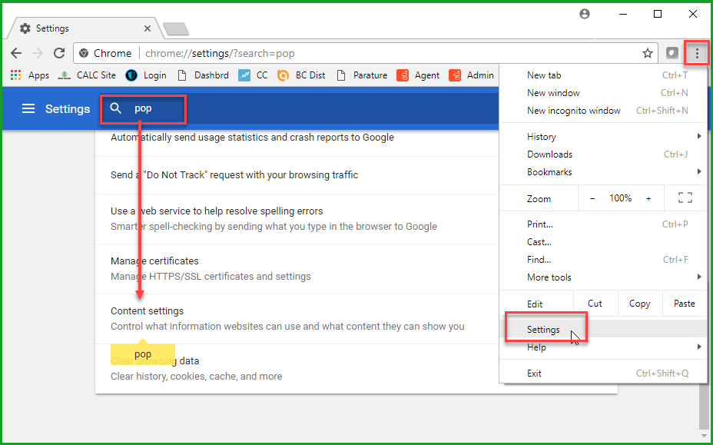Click the fullscreen zoom icon
Image resolution: width=713 pixels, height=445 pixels.
pyautogui.click(x=685, y=198)
